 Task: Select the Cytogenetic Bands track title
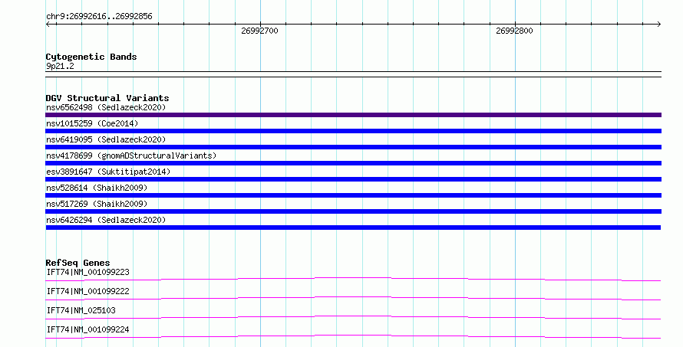coord(91,57)
